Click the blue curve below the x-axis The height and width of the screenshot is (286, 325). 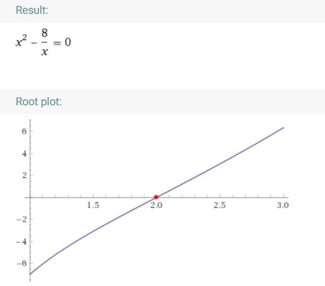point(93,231)
